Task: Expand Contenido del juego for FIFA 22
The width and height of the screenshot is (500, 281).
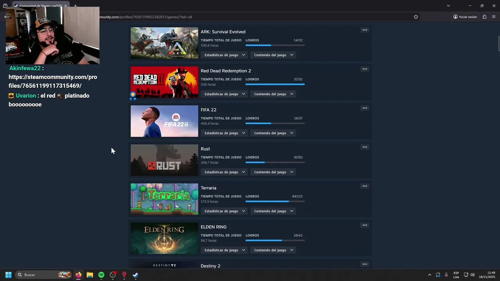Action: pos(273,133)
